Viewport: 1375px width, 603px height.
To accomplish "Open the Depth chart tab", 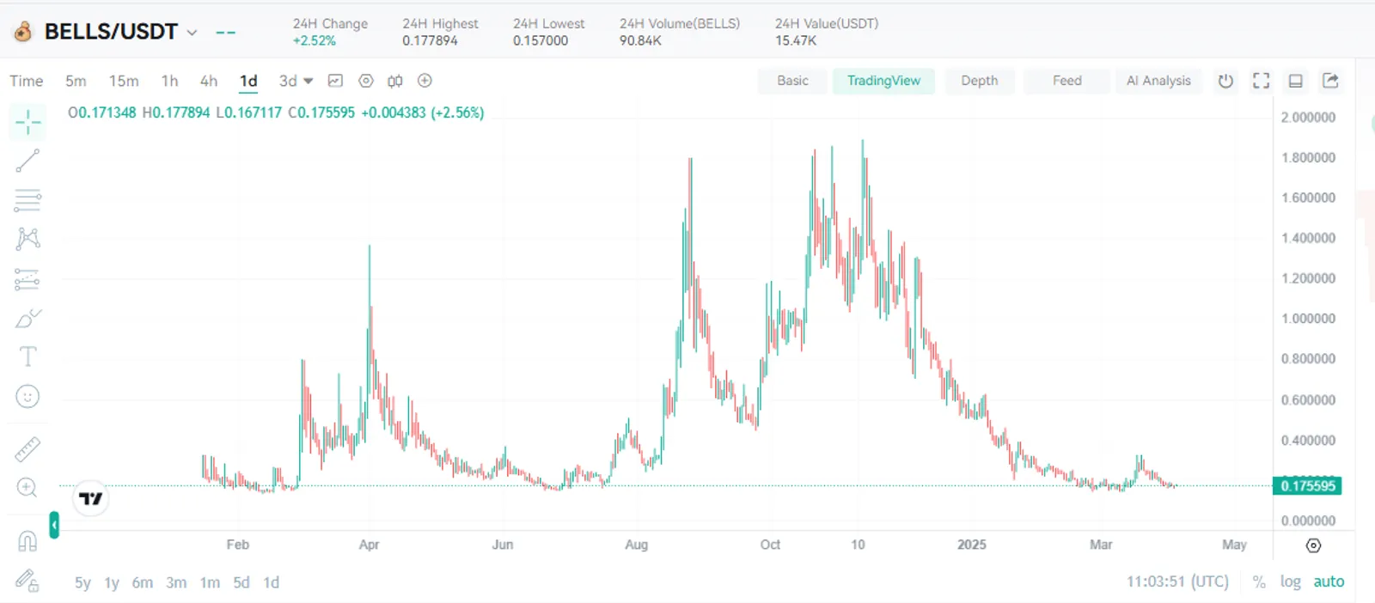I will (x=980, y=81).
